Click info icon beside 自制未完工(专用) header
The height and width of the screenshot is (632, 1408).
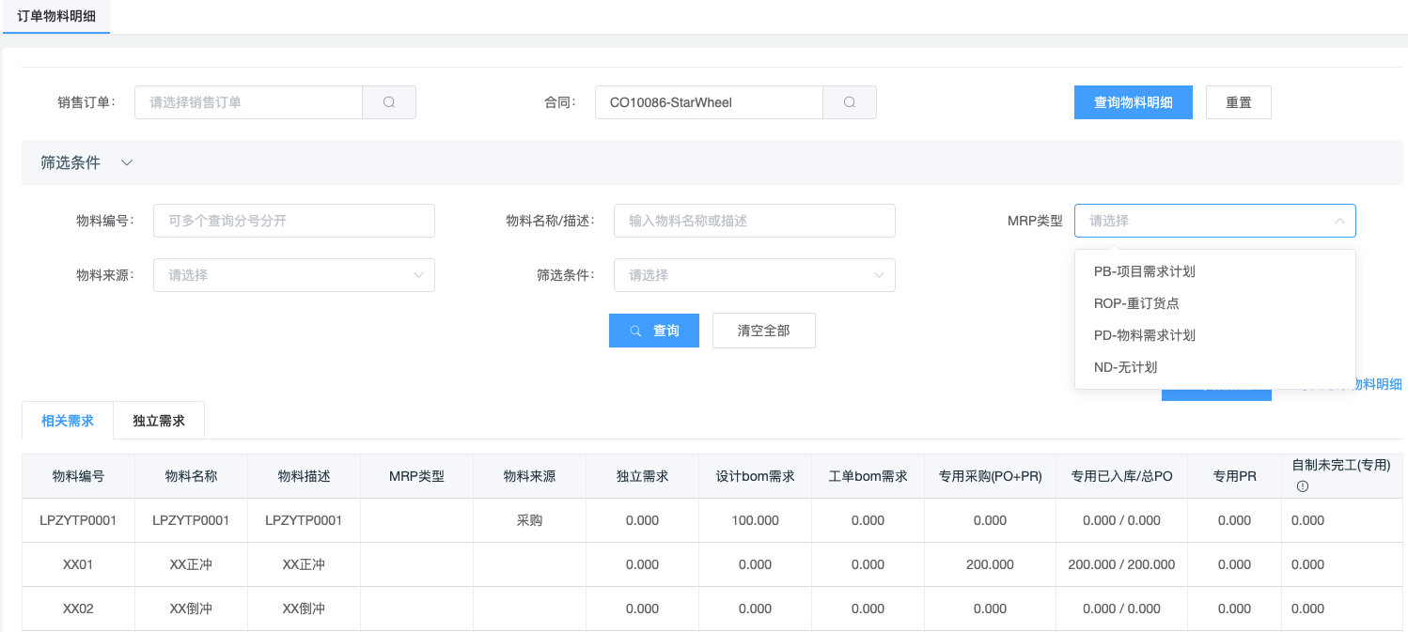click(1303, 486)
